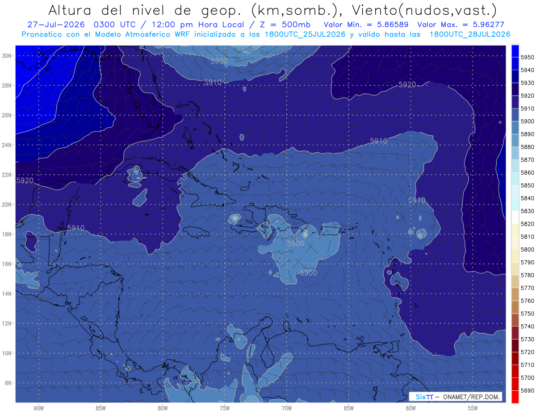Click the '5870' value on the color legend

coord(528,159)
